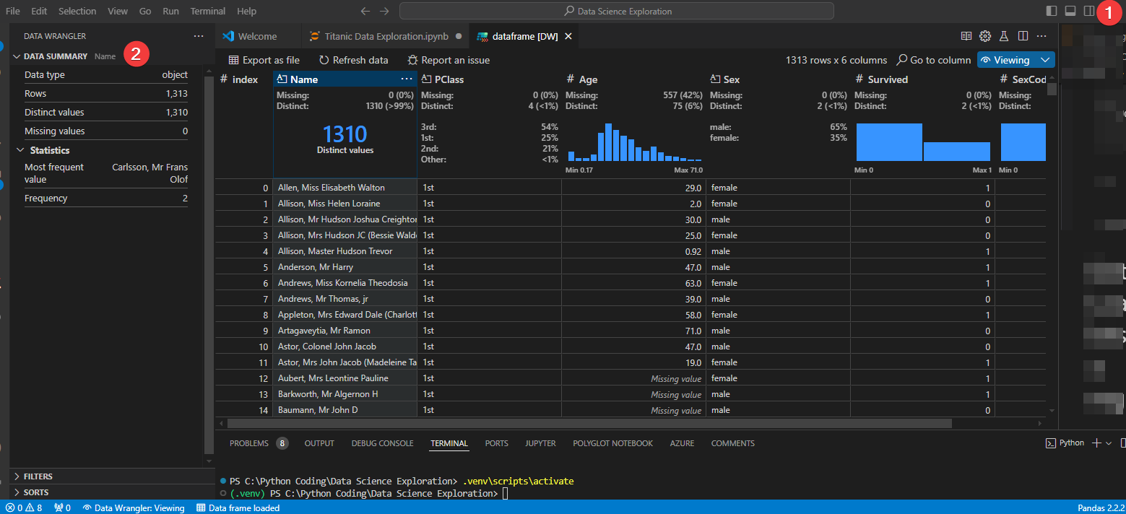Screen dimensions: 1126x514
Task: Open the Terminal menu in menu bar
Action: [208, 11]
